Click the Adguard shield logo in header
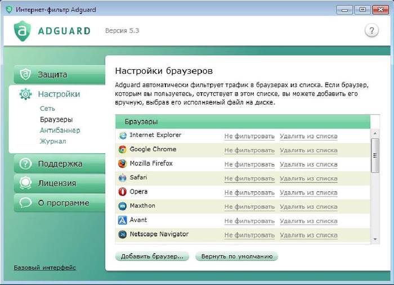 (23, 31)
